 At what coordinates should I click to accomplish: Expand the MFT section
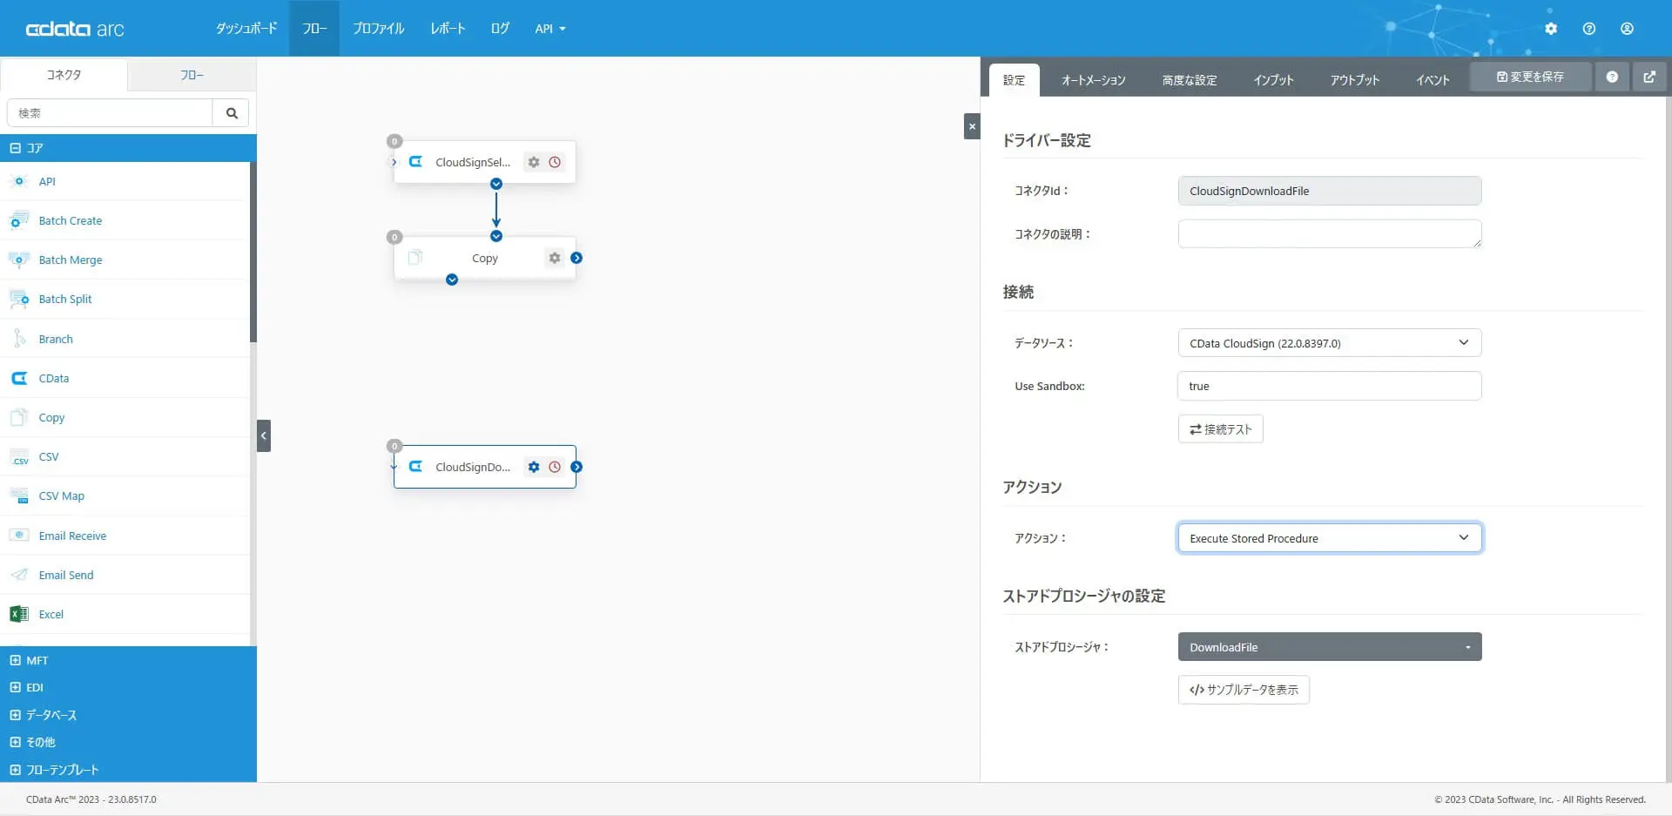click(128, 660)
